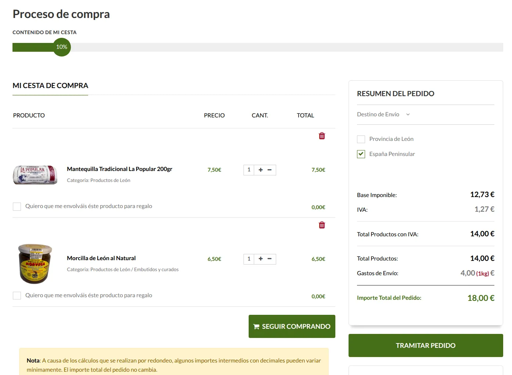Screen dimensions: 512x375
Task: Click the La Popular butter thumbnail
Action: [35, 175]
